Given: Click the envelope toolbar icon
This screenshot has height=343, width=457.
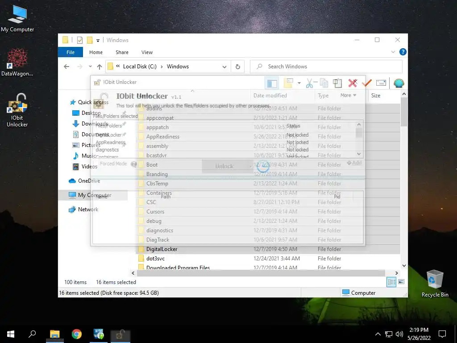Looking at the screenshot, I should point(381,83).
